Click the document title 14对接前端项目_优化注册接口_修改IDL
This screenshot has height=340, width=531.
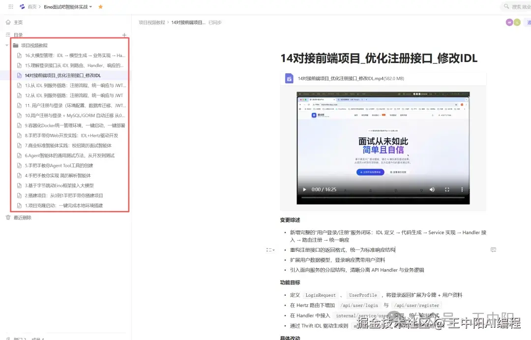(x=379, y=58)
